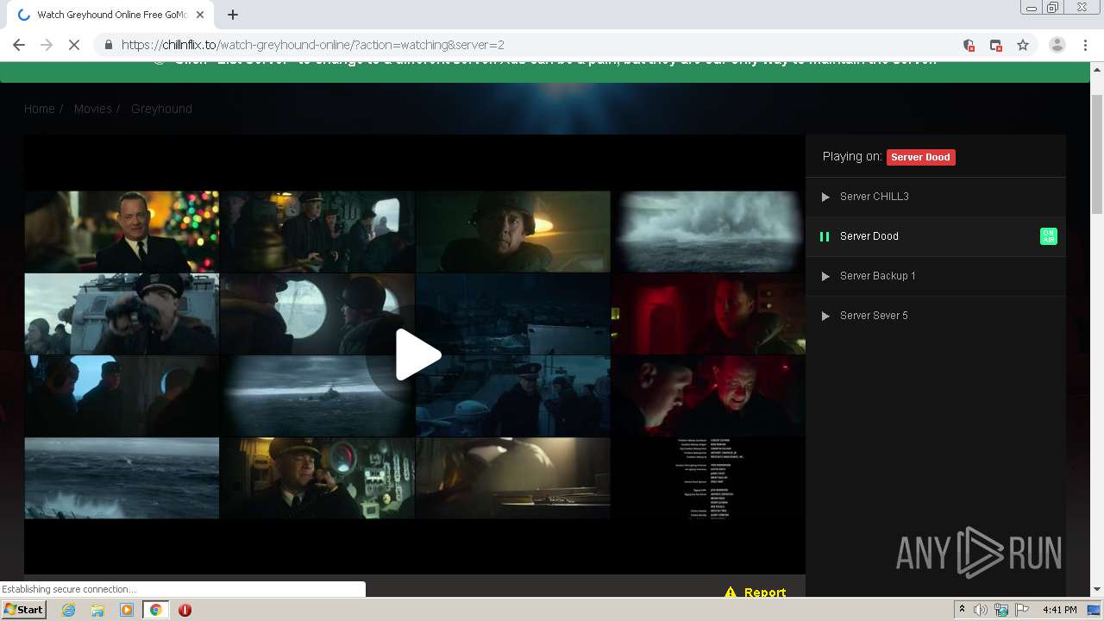
Task: Open Movies breadcrumb link
Action: pos(93,109)
